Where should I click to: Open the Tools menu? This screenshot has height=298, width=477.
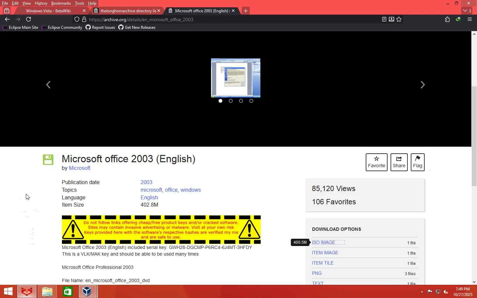(79, 3)
